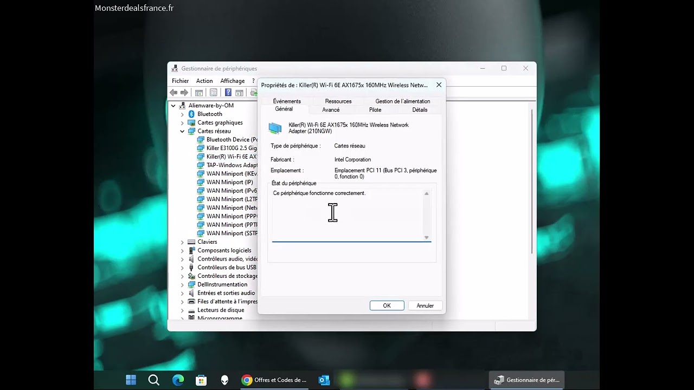Open Alienware Command Center from the taskbar
The image size is (694, 390).
pos(224,380)
